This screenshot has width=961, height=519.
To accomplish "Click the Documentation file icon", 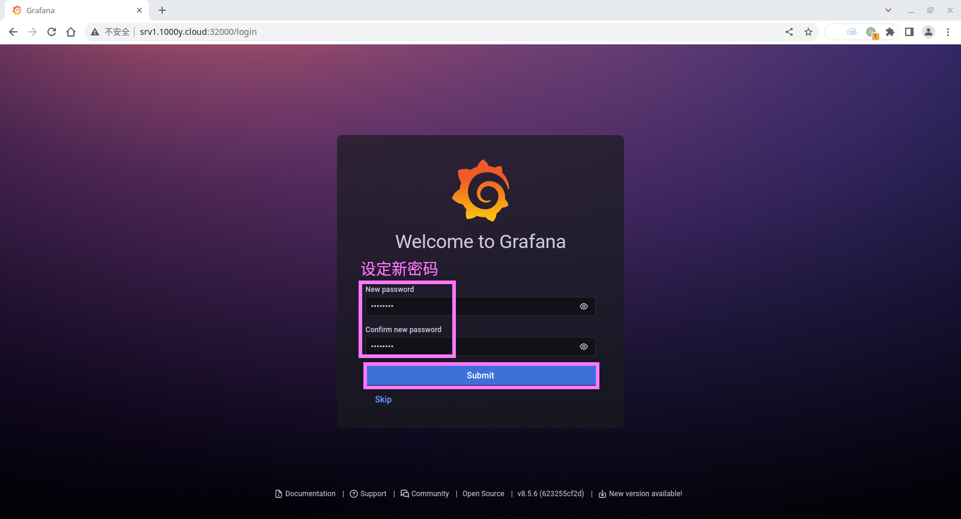I will point(279,494).
